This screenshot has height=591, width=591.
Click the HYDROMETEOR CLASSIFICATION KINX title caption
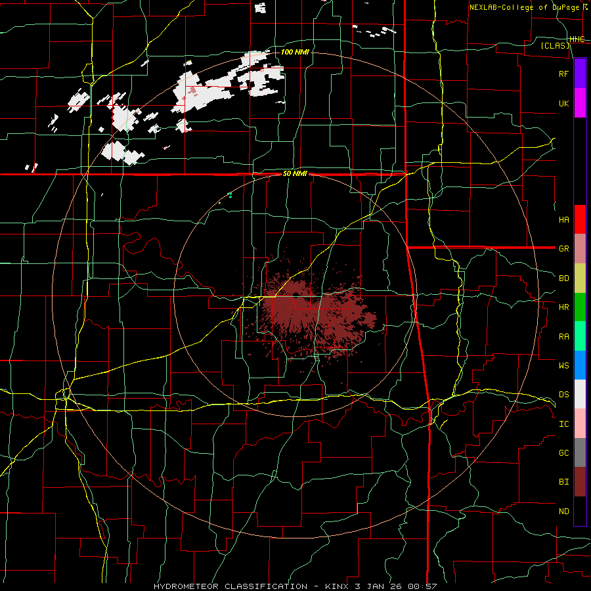coord(295,586)
